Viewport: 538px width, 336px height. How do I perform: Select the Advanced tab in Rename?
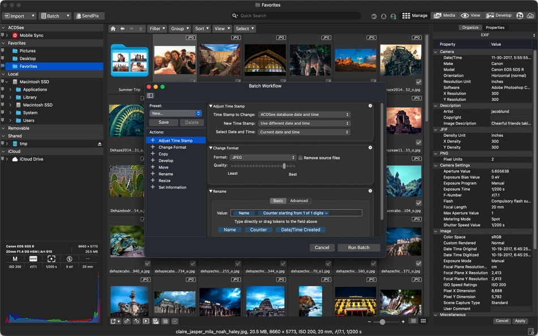point(299,200)
